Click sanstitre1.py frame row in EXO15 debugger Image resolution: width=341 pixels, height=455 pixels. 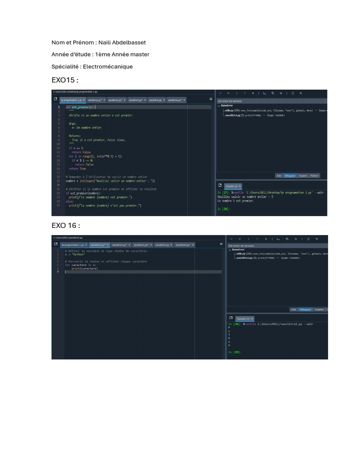[255, 115]
